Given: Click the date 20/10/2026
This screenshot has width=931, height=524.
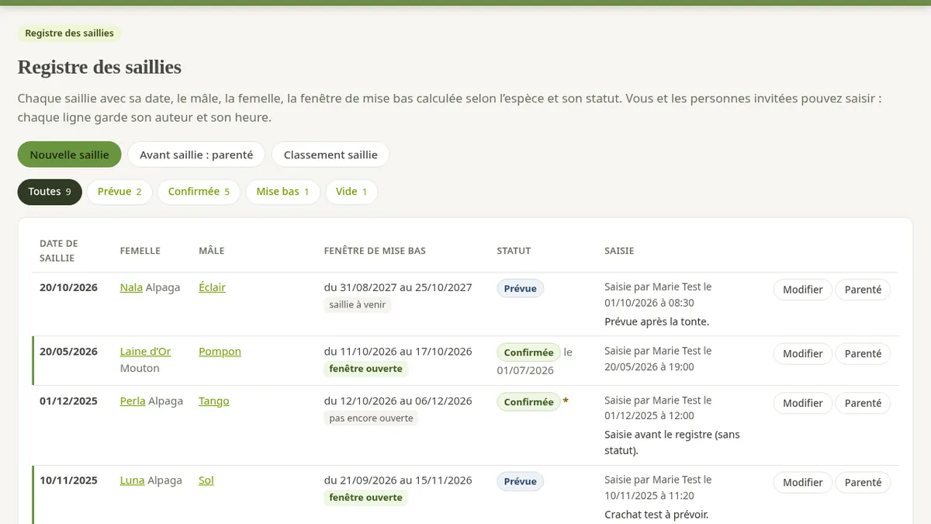Looking at the screenshot, I should 68,287.
